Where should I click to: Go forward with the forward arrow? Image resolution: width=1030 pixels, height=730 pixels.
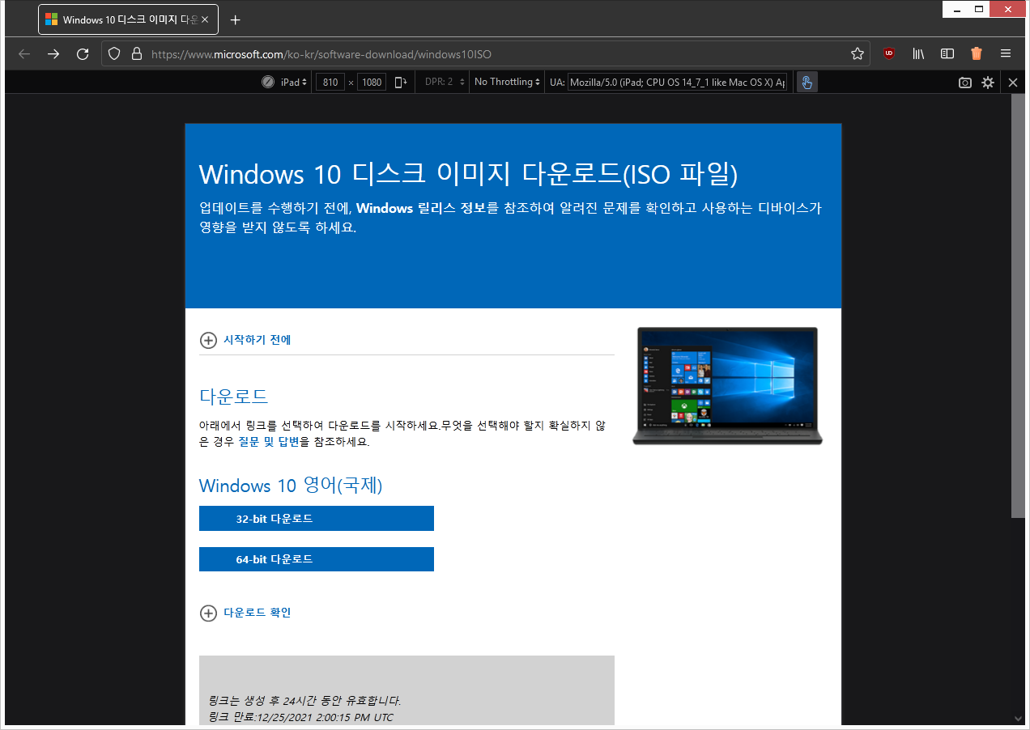[x=53, y=54]
